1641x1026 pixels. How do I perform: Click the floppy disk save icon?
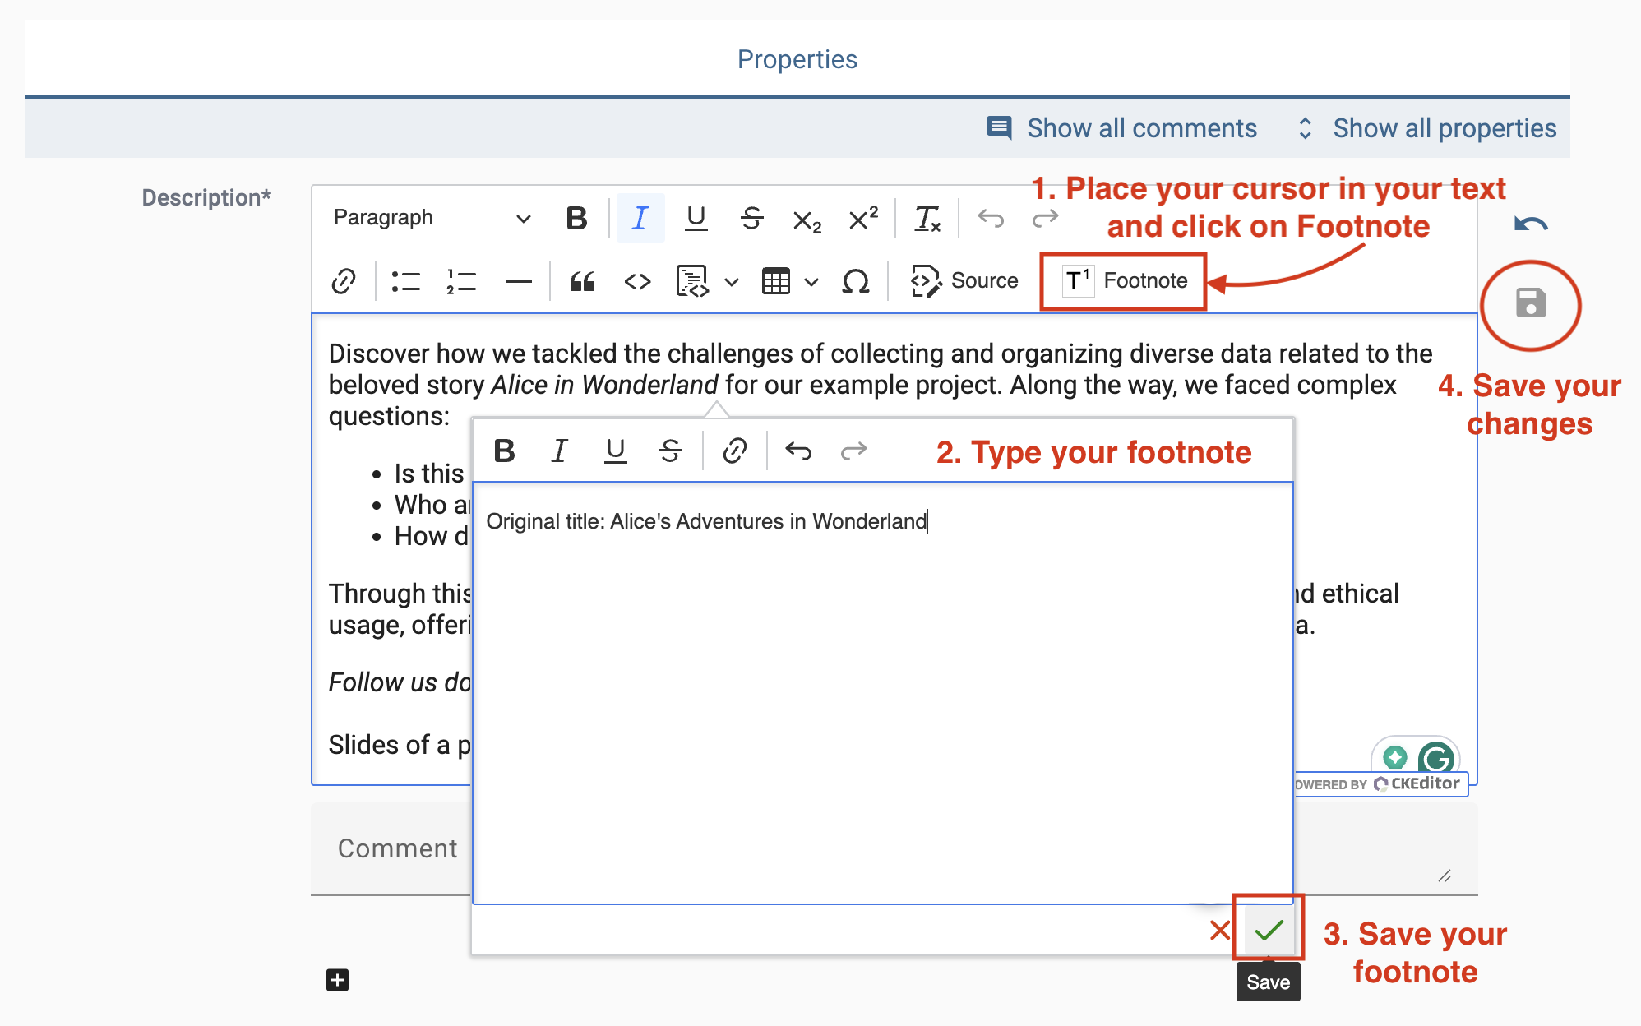[1530, 303]
